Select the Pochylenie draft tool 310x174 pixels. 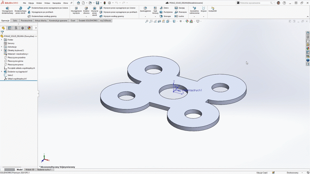(166, 12)
